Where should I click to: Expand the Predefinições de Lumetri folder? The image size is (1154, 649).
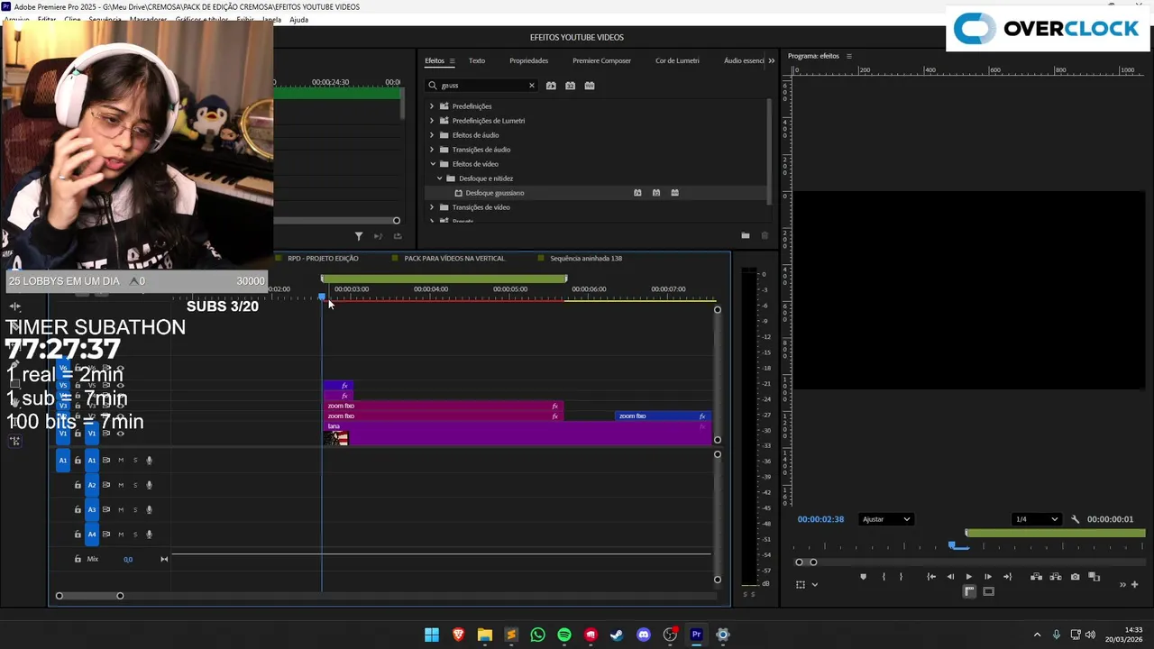432,121
